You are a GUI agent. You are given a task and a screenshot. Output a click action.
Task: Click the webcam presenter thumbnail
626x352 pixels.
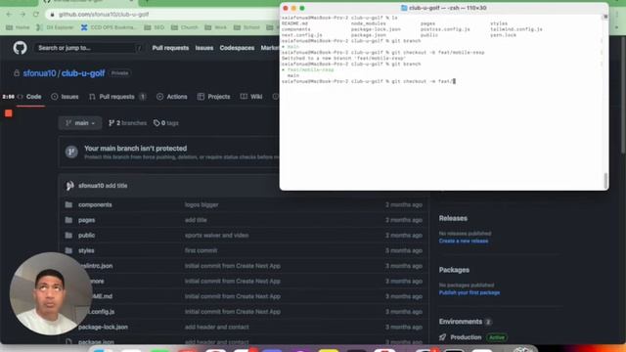click(x=51, y=293)
